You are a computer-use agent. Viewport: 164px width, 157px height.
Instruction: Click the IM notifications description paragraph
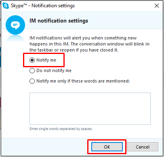[x=89, y=44]
